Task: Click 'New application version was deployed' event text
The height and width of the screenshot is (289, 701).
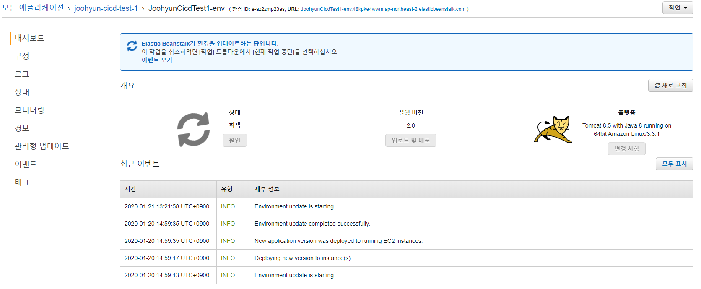Action: [338, 241]
